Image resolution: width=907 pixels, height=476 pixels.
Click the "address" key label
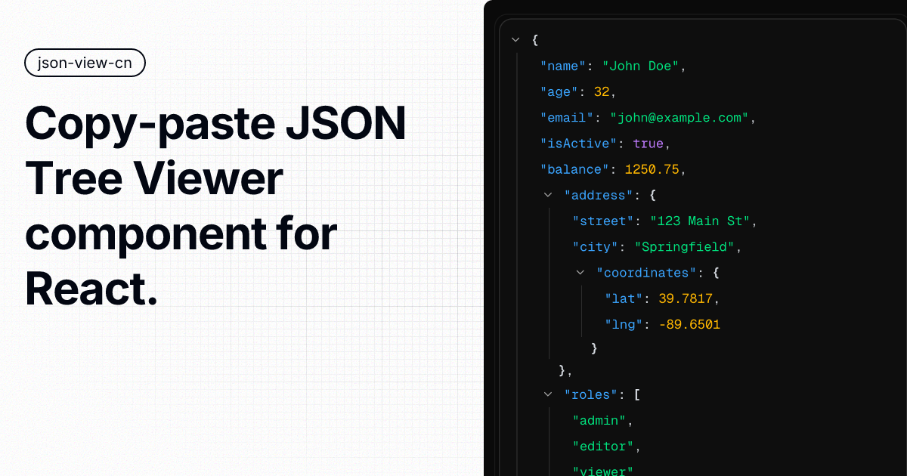coord(599,195)
